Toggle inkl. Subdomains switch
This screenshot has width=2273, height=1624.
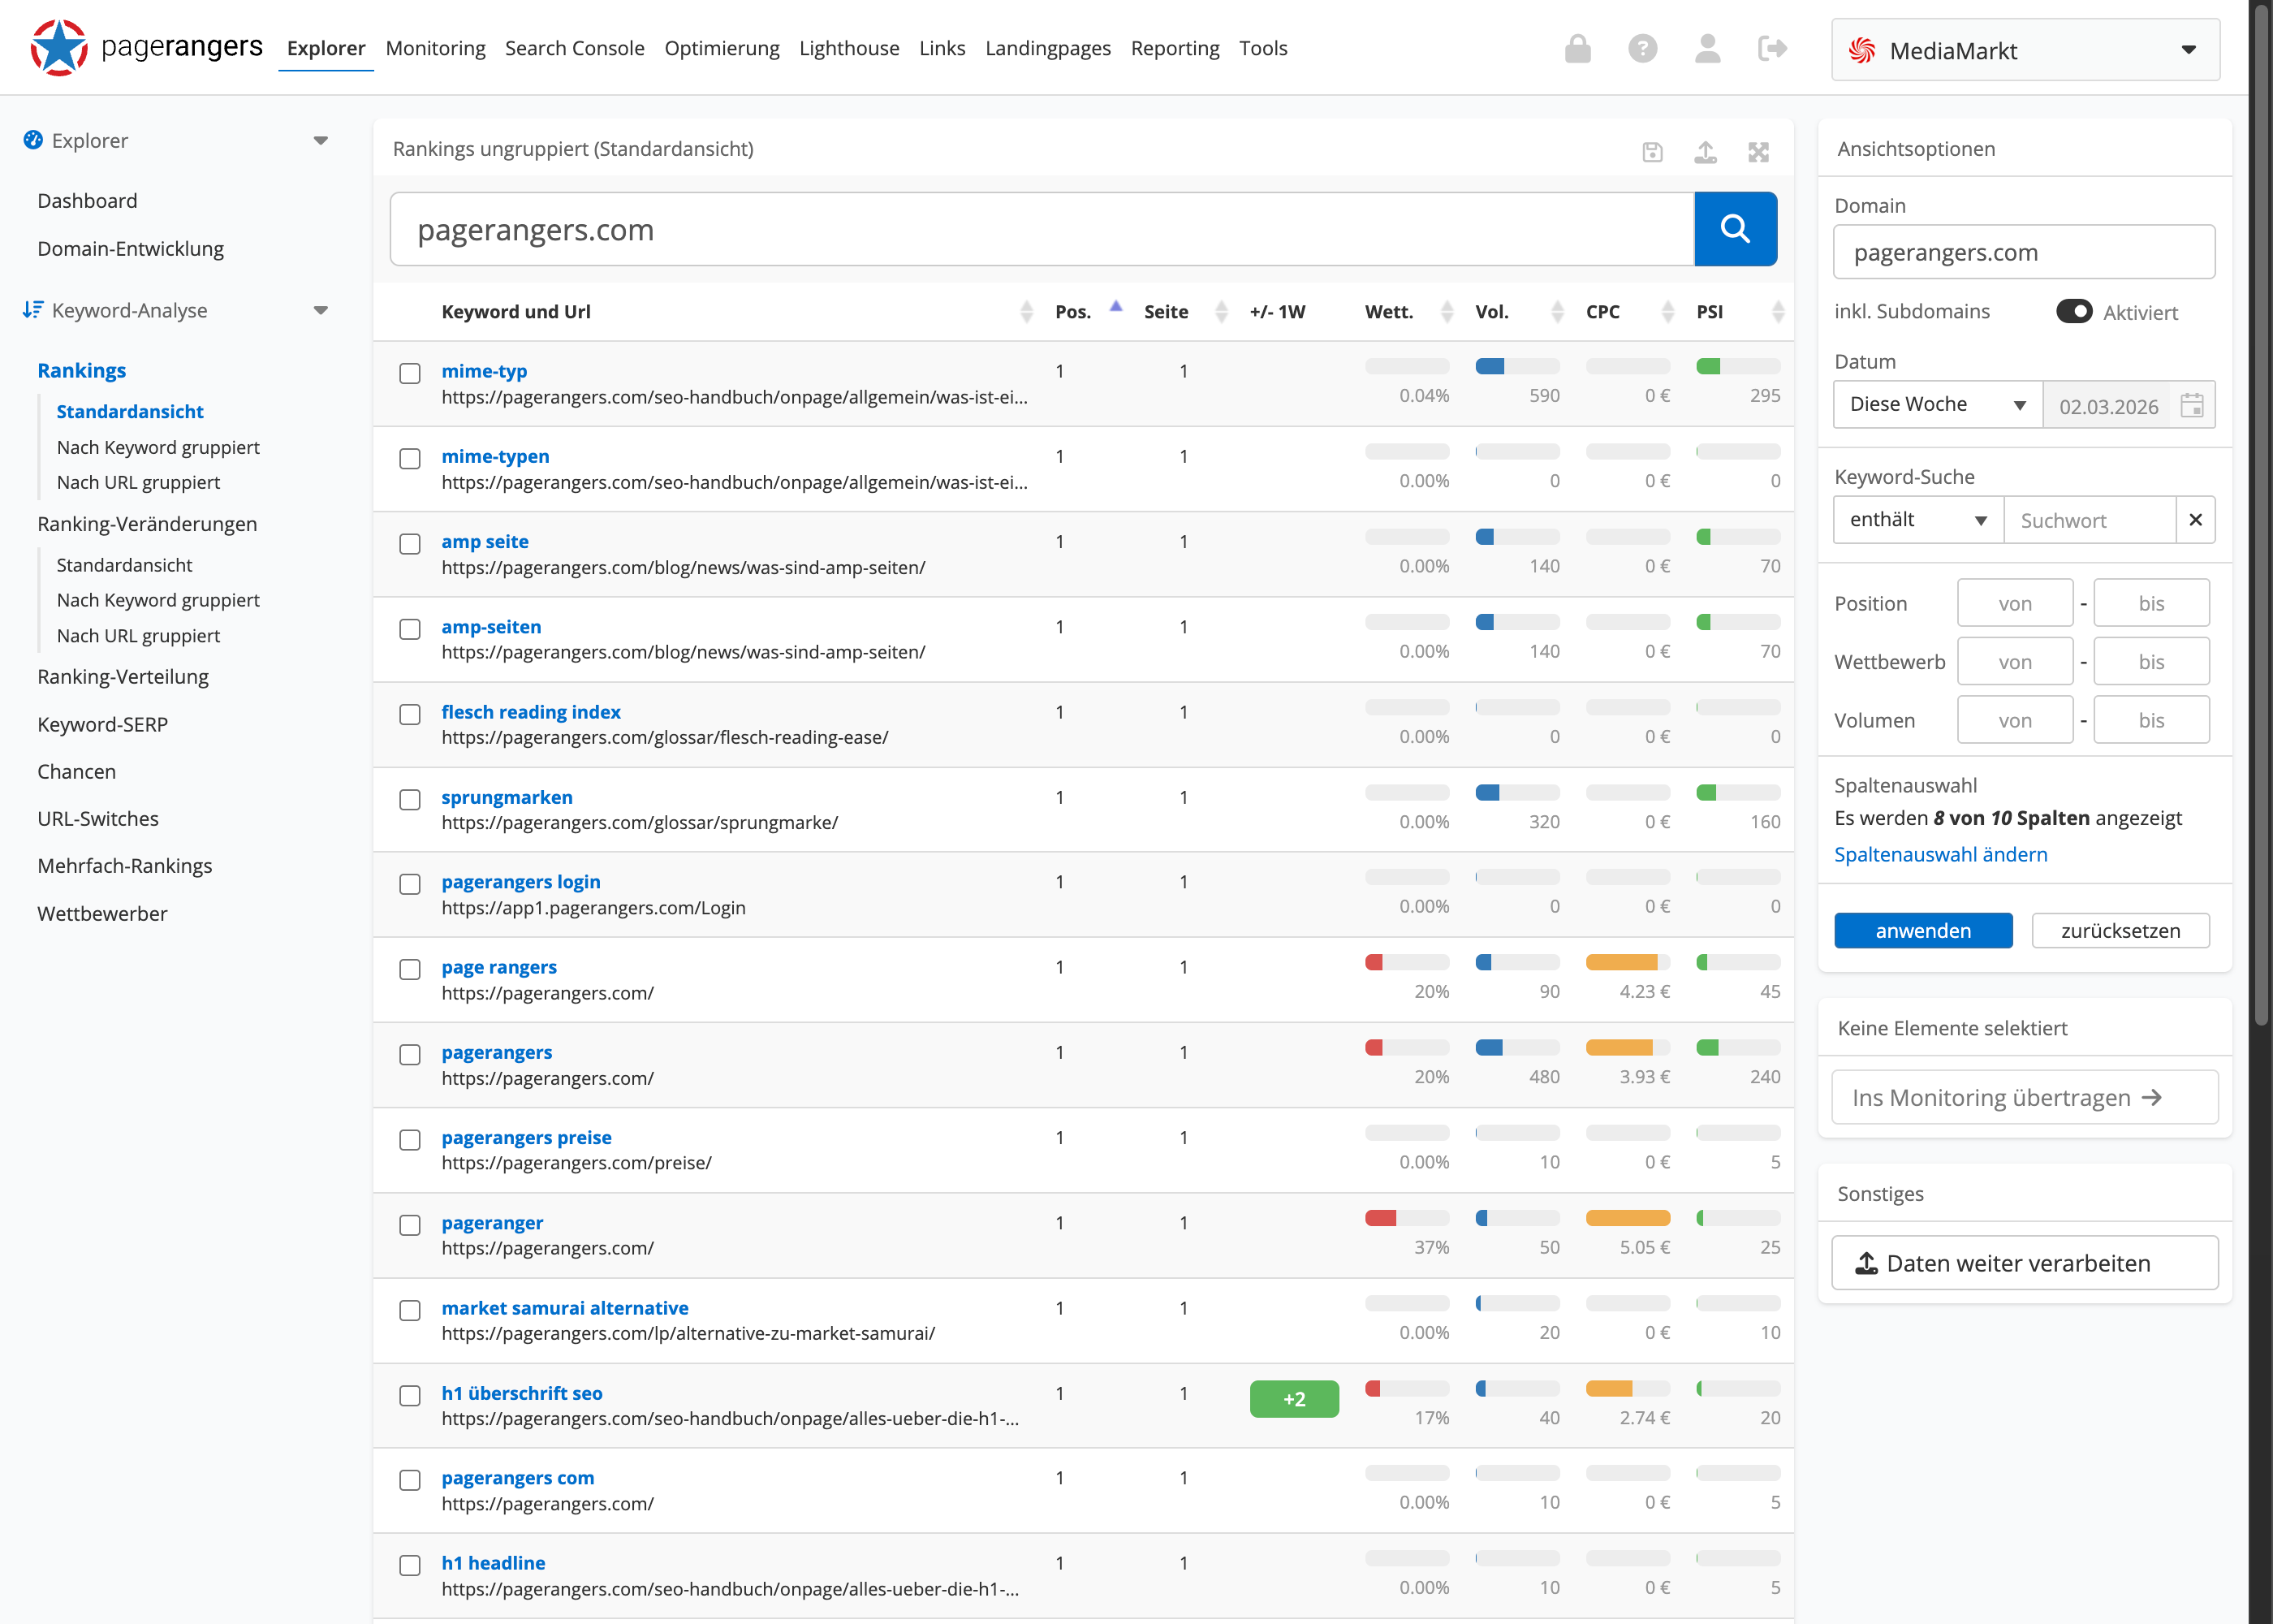(x=2073, y=311)
